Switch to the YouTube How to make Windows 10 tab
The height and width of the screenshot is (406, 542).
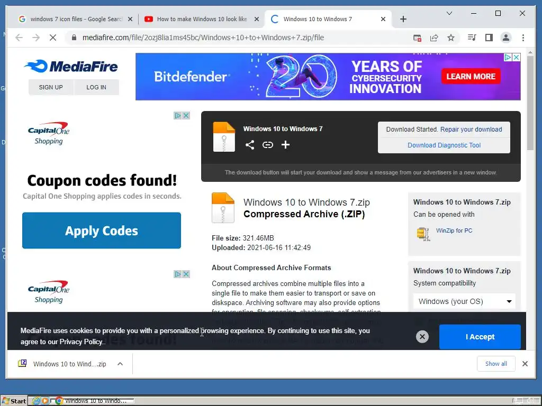pyautogui.click(x=202, y=19)
